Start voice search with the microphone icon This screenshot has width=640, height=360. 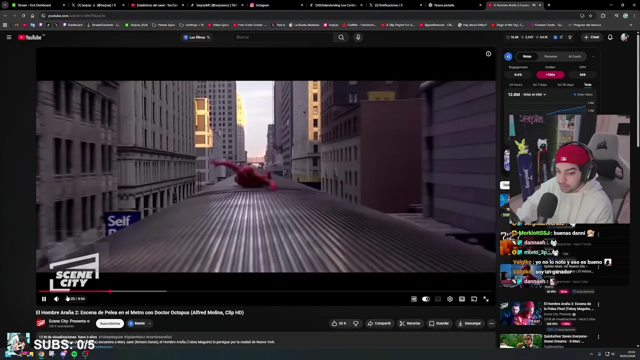point(358,37)
